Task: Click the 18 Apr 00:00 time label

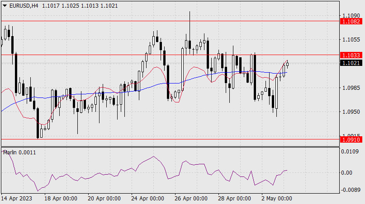Action: point(61,199)
